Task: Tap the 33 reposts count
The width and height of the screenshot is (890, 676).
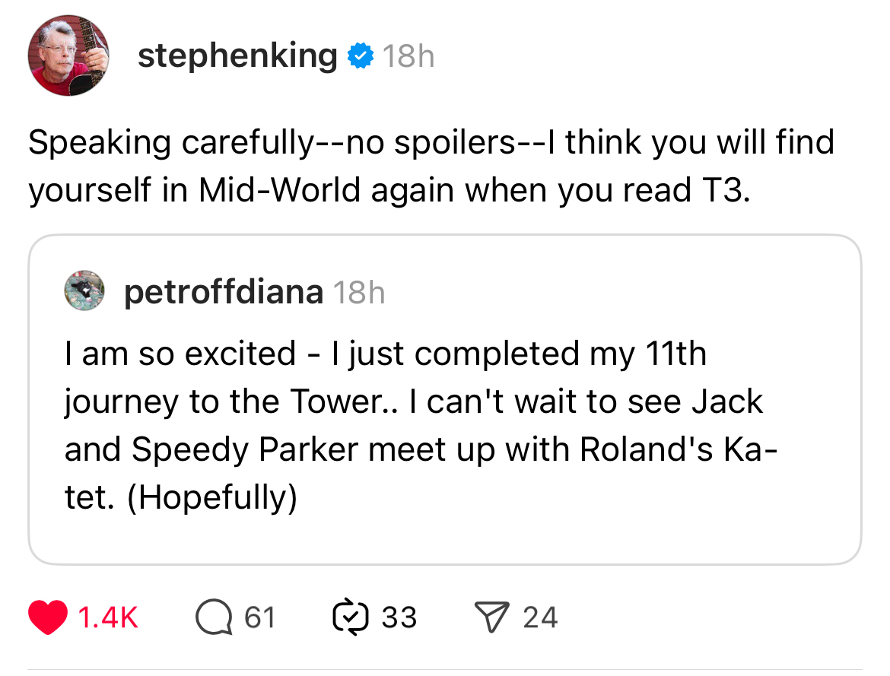Action: pos(399,617)
